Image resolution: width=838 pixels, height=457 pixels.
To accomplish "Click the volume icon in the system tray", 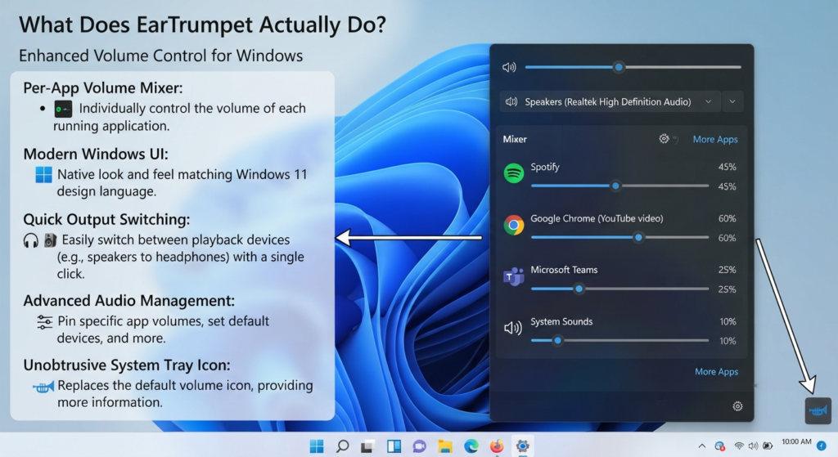I will click(x=753, y=446).
